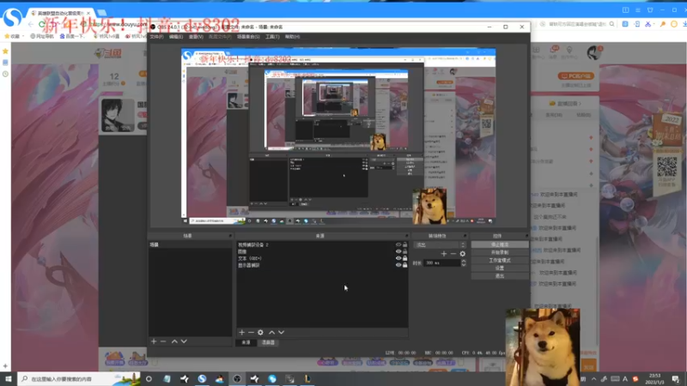Open the 工具(T) menu in OBS
The height and width of the screenshot is (386, 687).
(x=272, y=37)
